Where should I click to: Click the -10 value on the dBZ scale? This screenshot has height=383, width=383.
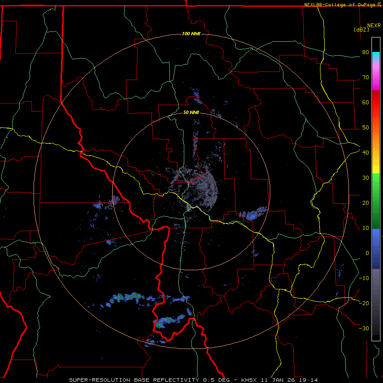(364, 278)
